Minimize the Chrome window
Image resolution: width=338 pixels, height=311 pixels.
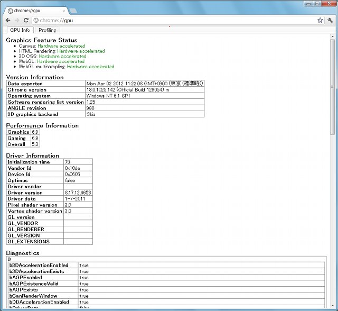click(x=308, y=4)
